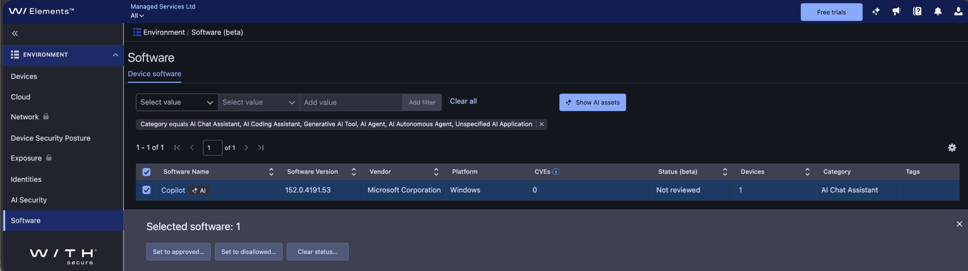Open Identities in the sidebar

[26, 179]
